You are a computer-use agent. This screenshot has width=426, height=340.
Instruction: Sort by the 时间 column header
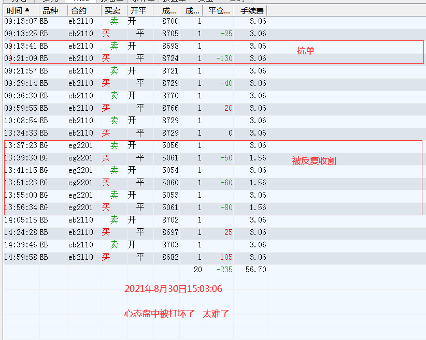click(21, 10)
